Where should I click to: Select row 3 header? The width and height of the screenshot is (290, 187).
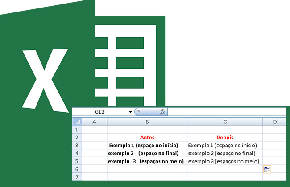click(77, 145)
